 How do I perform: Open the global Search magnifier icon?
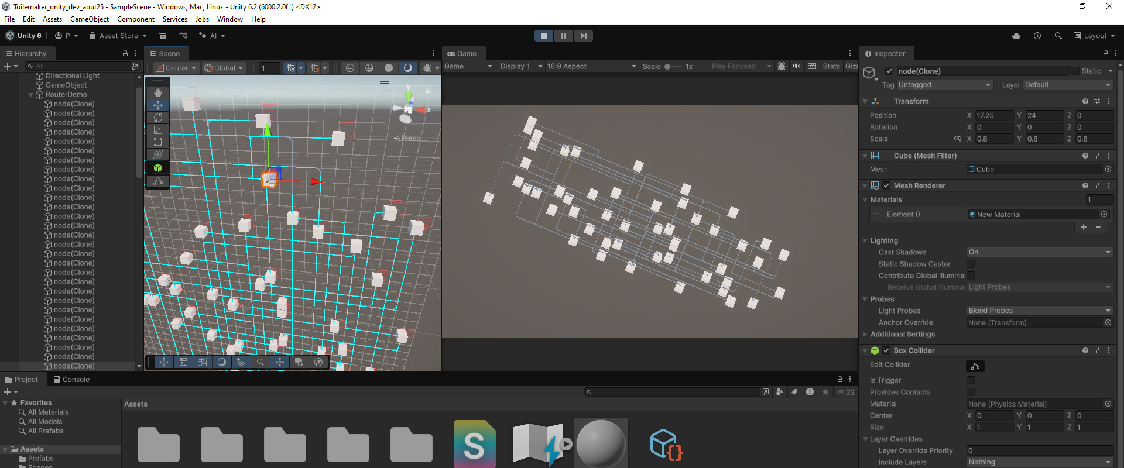coord(1058,36)
